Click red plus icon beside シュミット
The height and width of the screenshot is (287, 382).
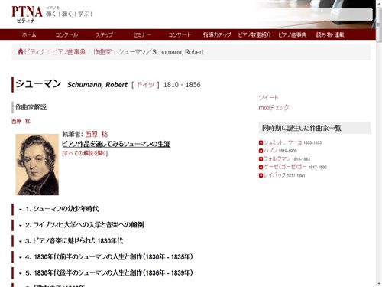tap(261, 142)
